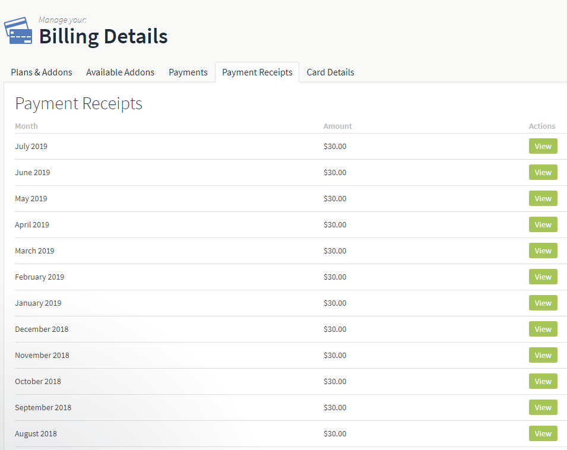
Task: Select the Payment Receipts tab
Action: (x=257, y=72)
